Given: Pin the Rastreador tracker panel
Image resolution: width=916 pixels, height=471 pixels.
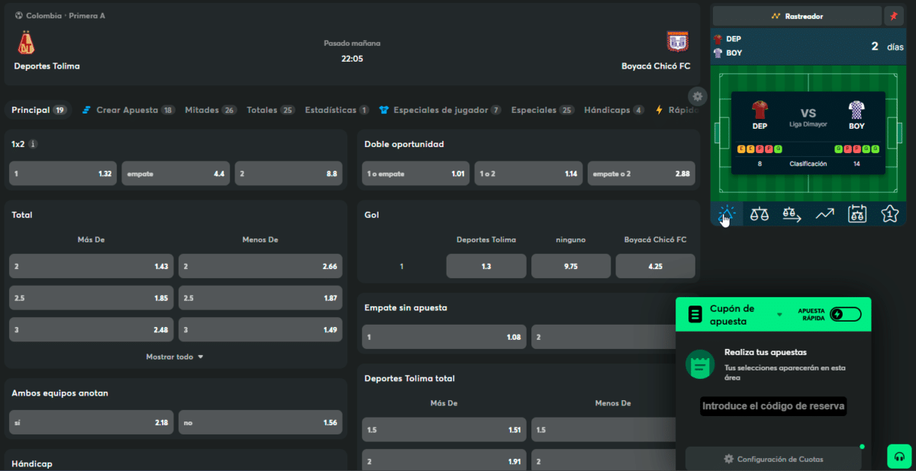Looking at the screenshot, I should (893, 15).
